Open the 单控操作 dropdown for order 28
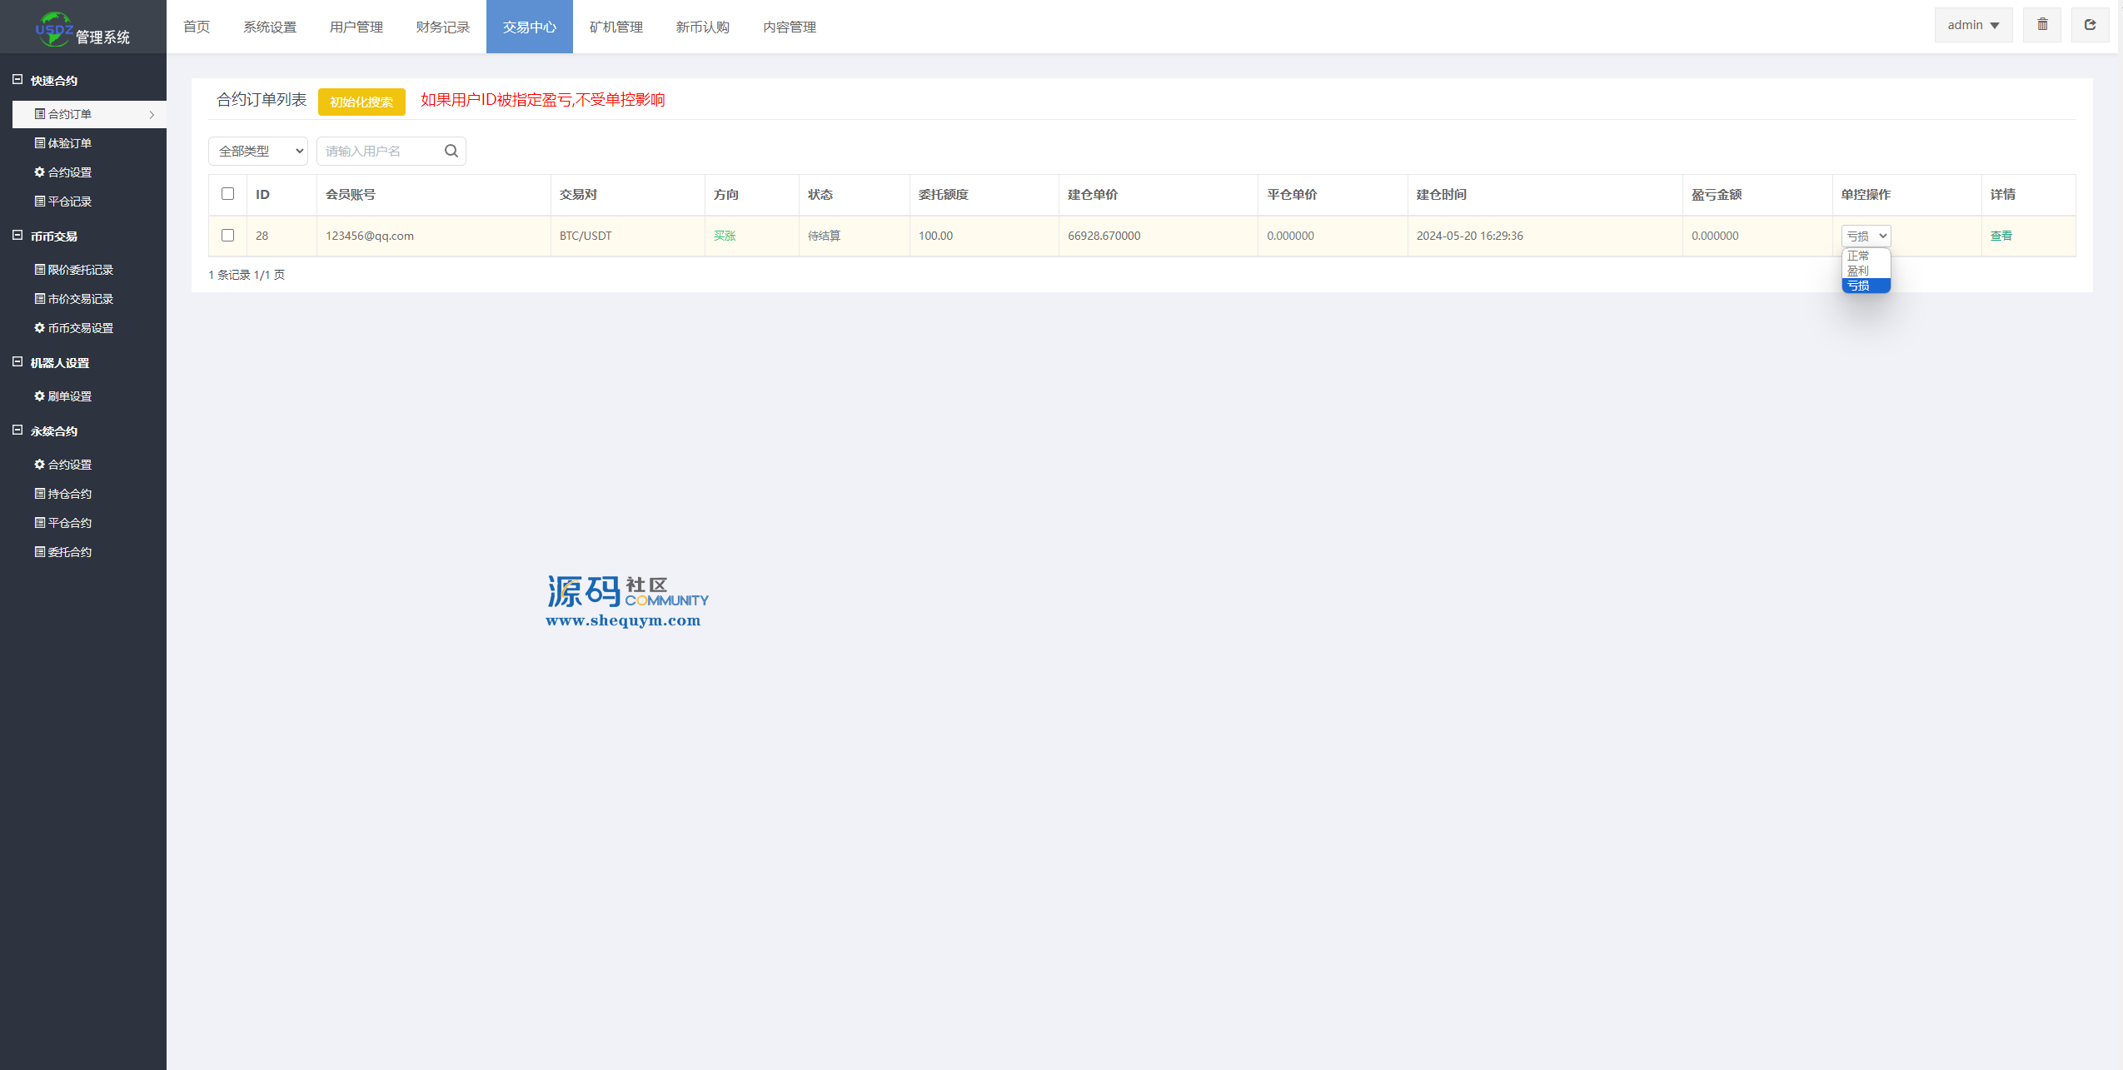 [1866, 236]
